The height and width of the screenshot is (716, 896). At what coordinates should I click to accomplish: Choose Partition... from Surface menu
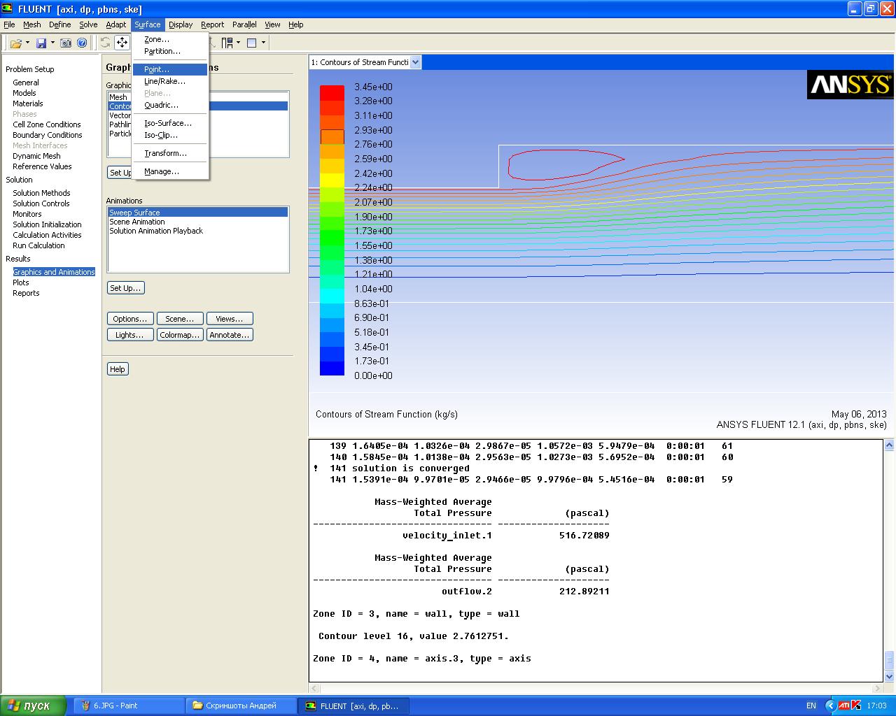tap(170, 52)
